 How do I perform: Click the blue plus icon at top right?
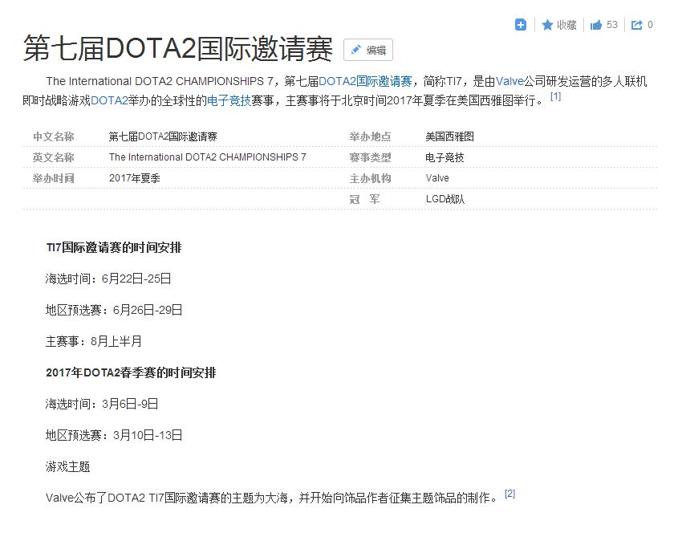point(521,25)
